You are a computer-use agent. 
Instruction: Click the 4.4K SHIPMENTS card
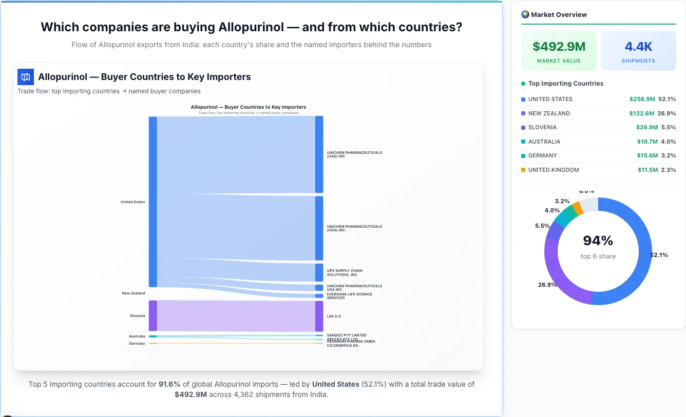click(638, 50)
